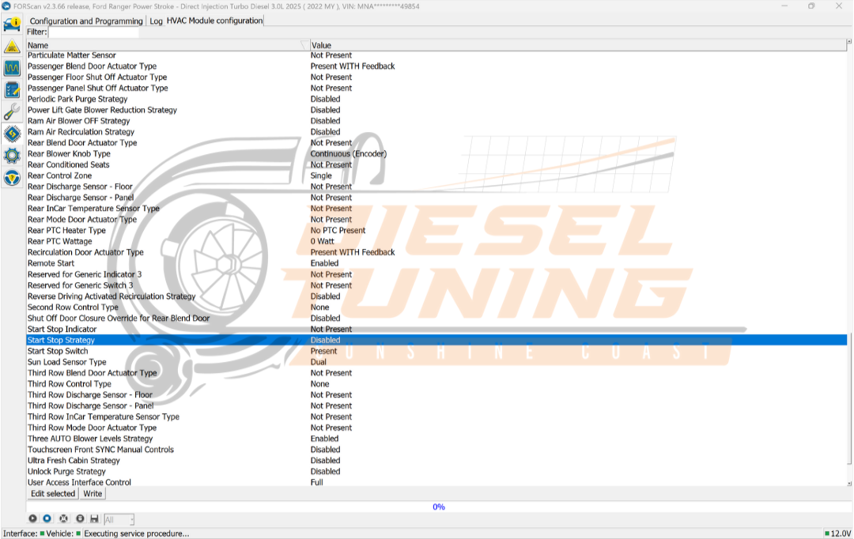The image size is (854, 539).
Task: Click the Write button
Action: [x=93, y=493]
